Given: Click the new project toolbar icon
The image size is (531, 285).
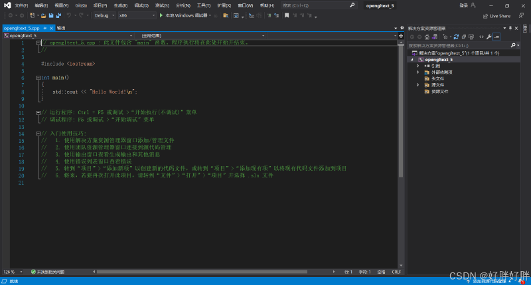Looking at the screenshot, I should (32, 15).
